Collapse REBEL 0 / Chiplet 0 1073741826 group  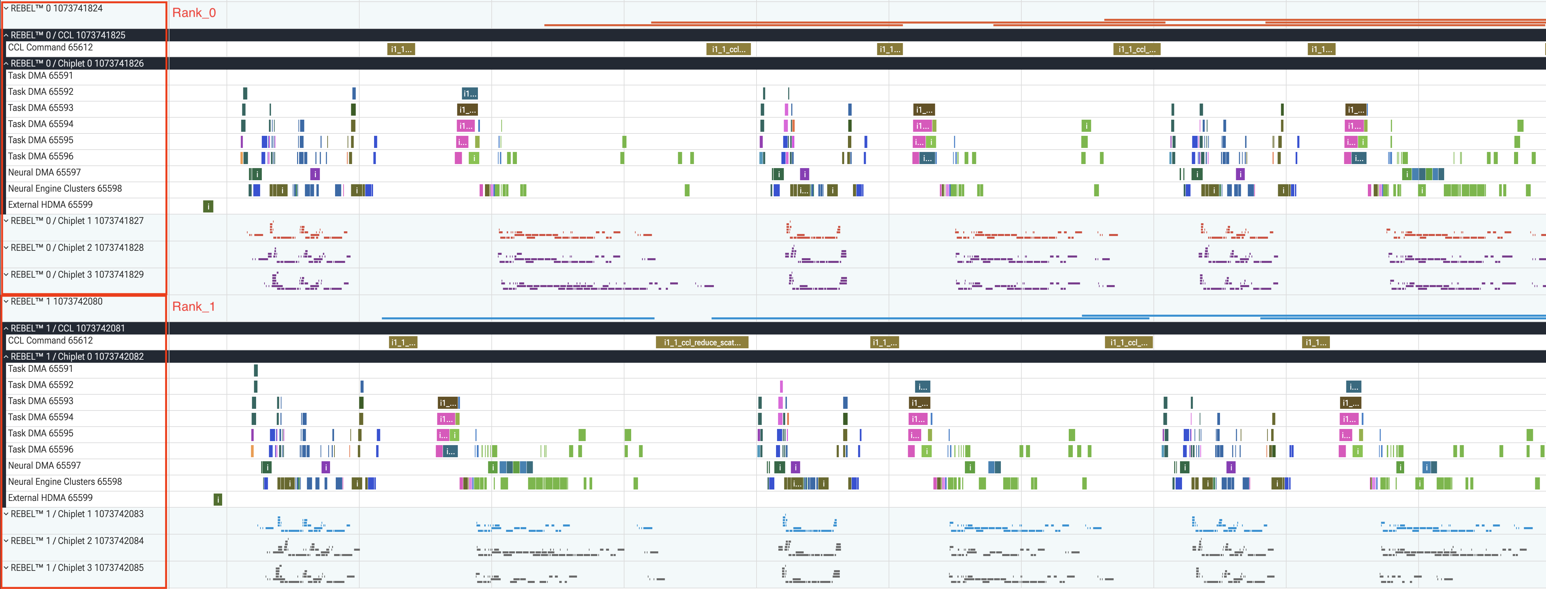click(x=6, y=64)
